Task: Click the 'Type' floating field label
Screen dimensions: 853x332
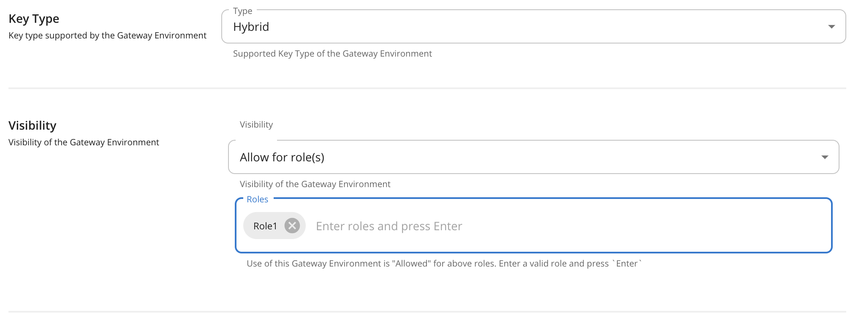Action: [x=242, y=11]
